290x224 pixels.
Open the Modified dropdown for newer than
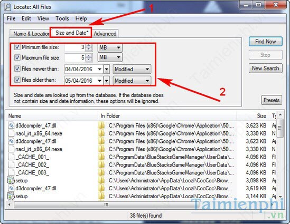click(x=132, y=70)
